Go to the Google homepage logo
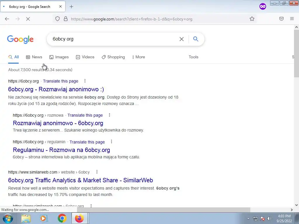Viewport: 299px width, 224px height. coord(20,39)
